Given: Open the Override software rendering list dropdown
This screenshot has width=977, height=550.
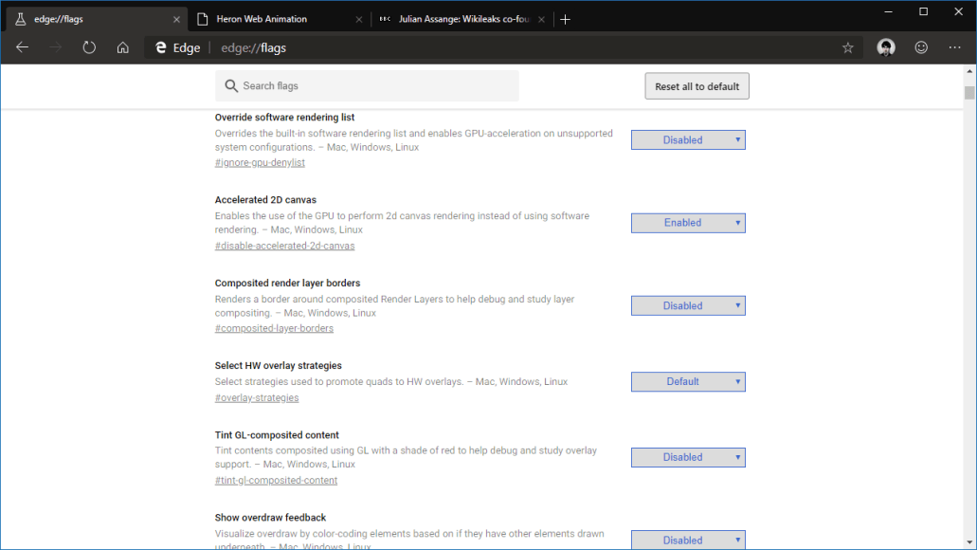Looking at the screenshot, I should pyautogui.click(x=688, y=139).
